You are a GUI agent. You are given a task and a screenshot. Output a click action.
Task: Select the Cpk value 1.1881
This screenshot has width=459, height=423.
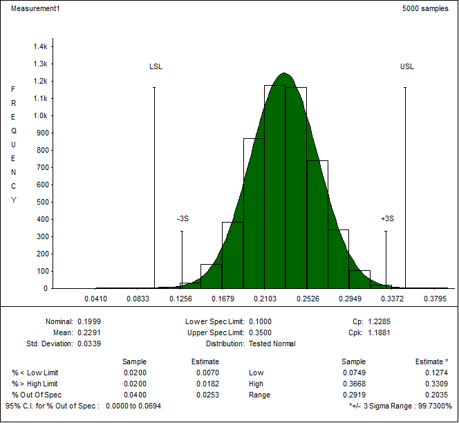click(x=379, y=333)
